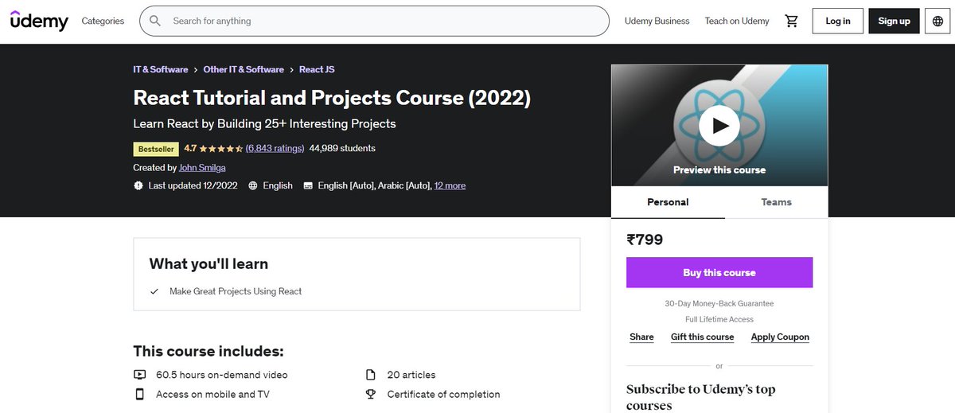Play the course preview video
The image size is (955, 413).
point(719,125)
